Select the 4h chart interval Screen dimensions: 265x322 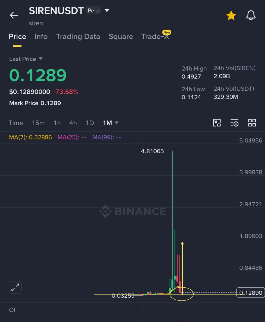73,123
